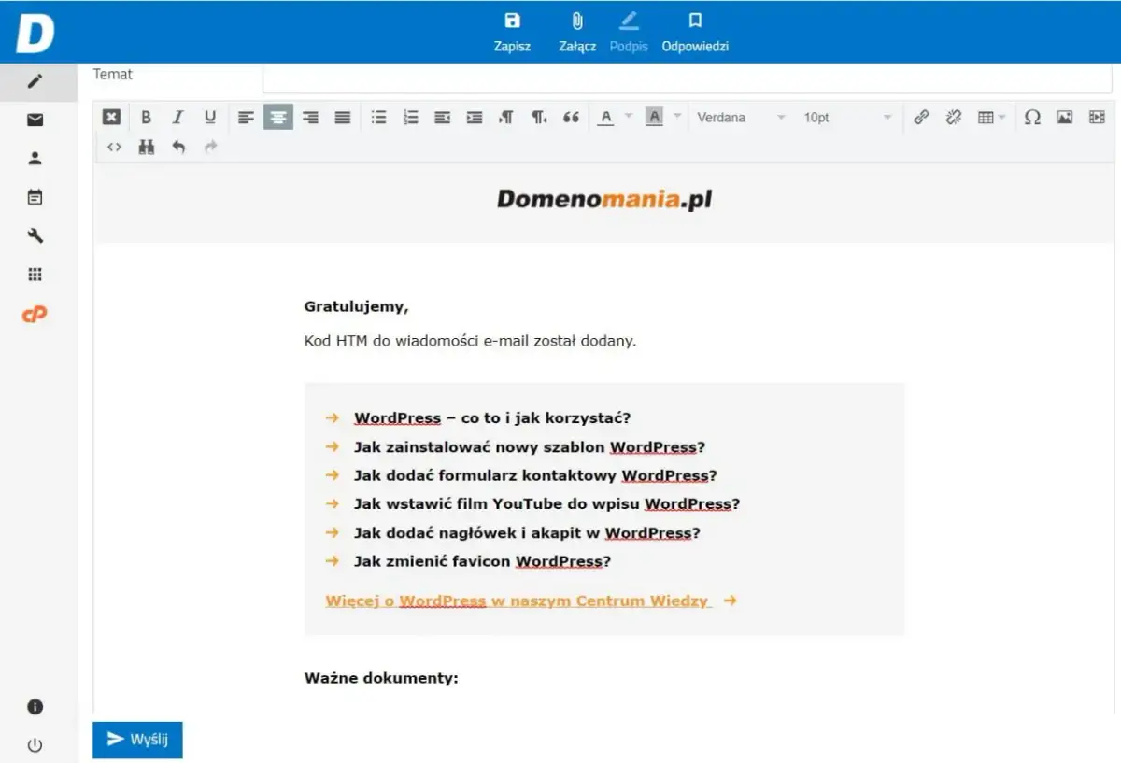The height and width of the screenshot is (763, 1121).
Task: Toggle bold formatting
Action: click(146, 117)
